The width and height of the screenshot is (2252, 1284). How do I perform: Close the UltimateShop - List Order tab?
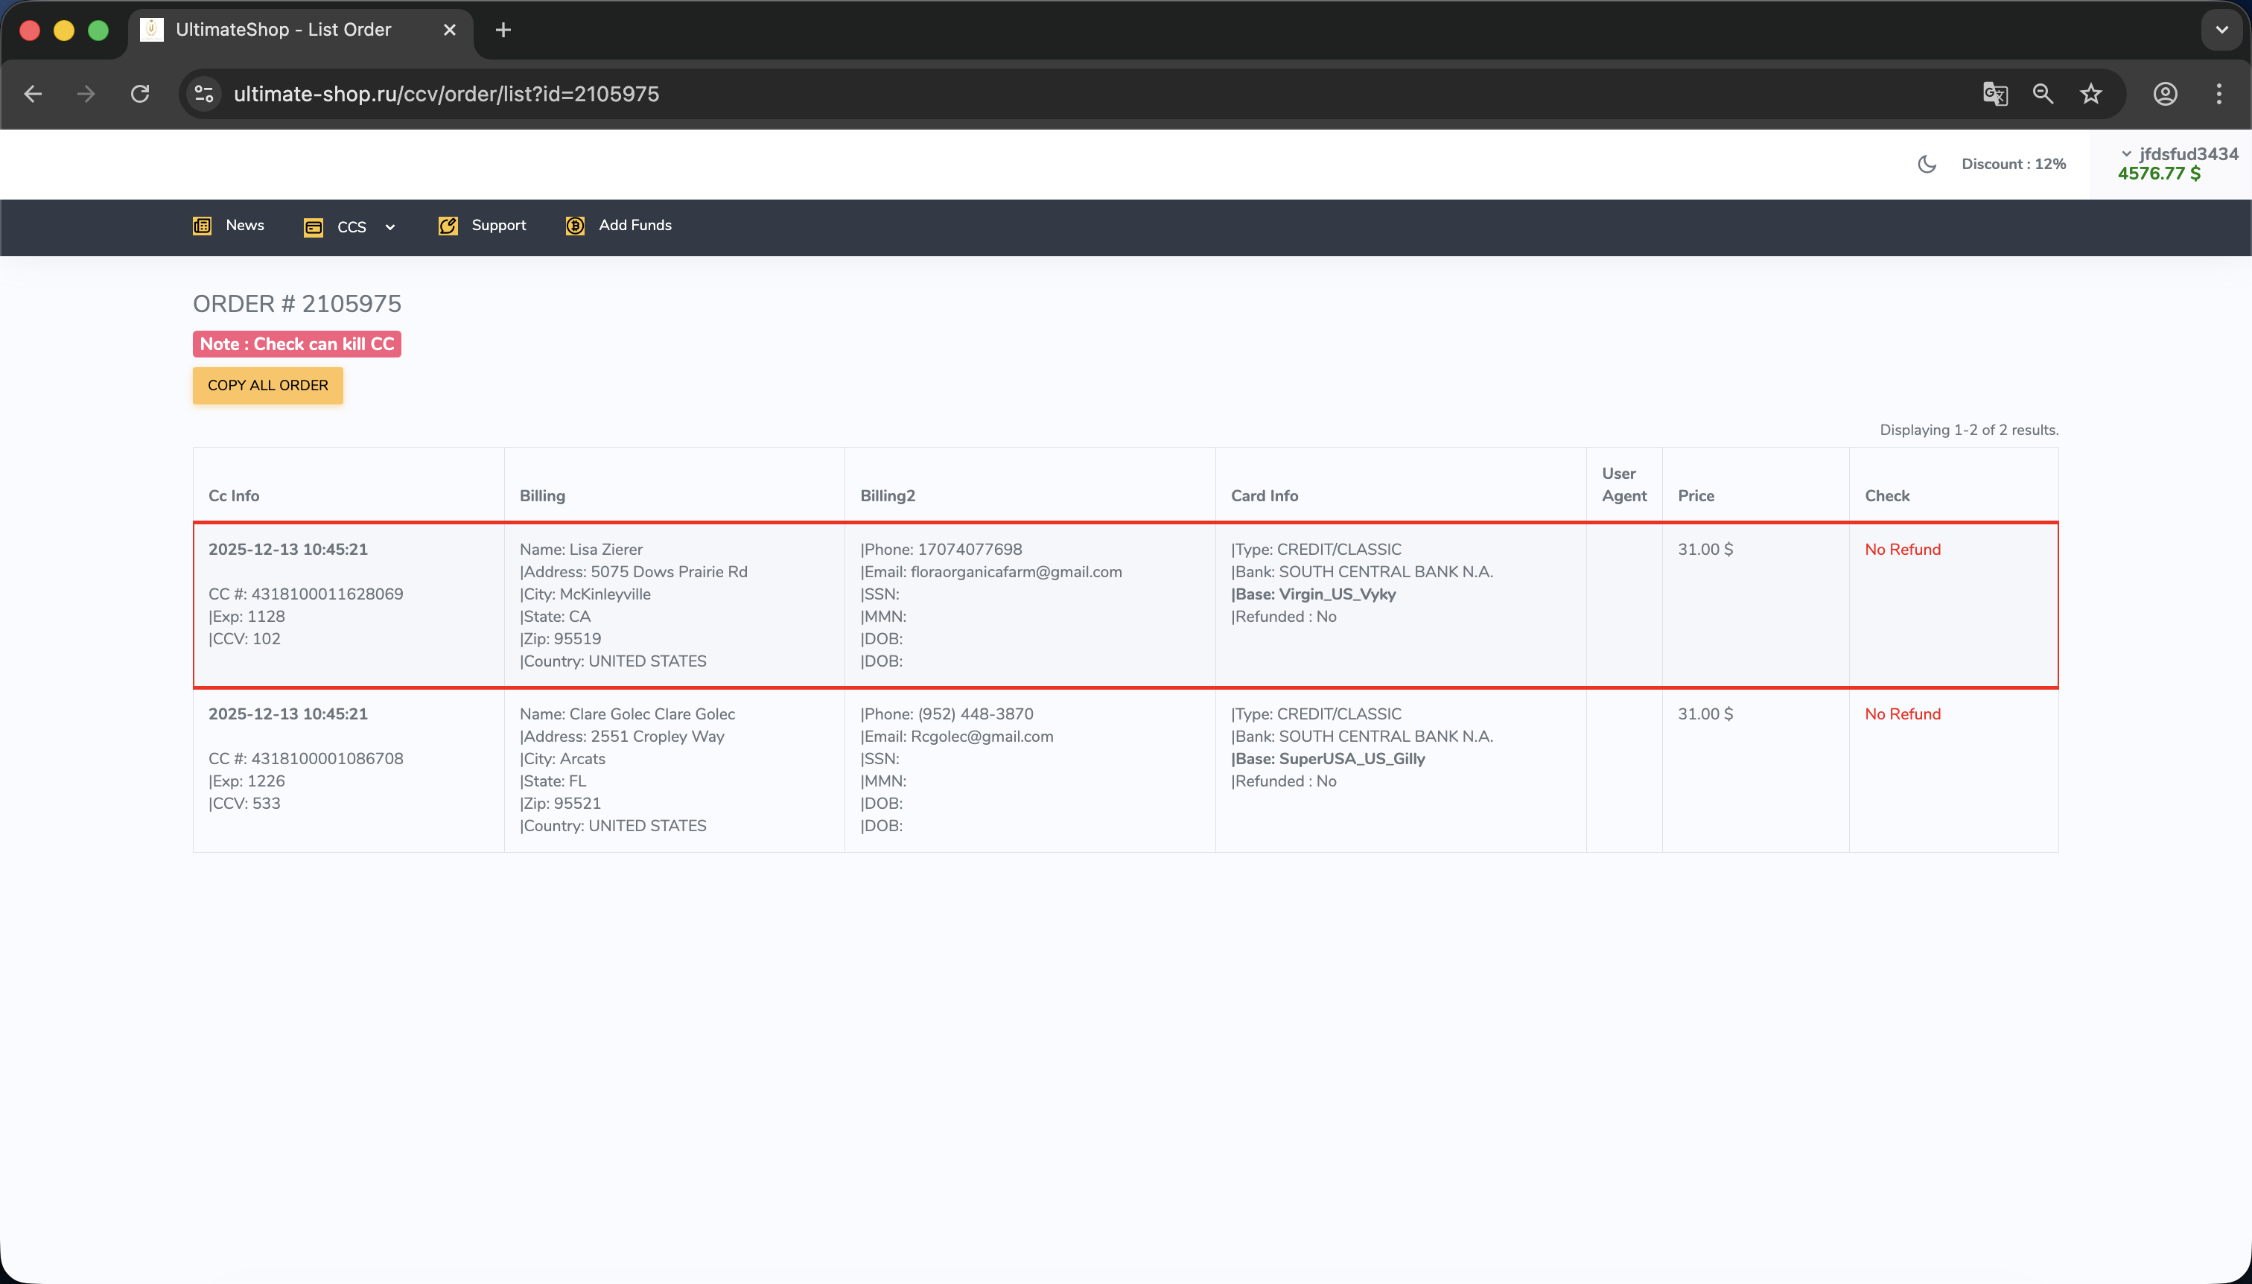click(x=450, y=30)
